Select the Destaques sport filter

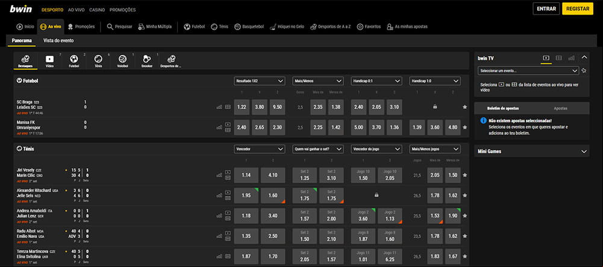[x=25, y=61]
